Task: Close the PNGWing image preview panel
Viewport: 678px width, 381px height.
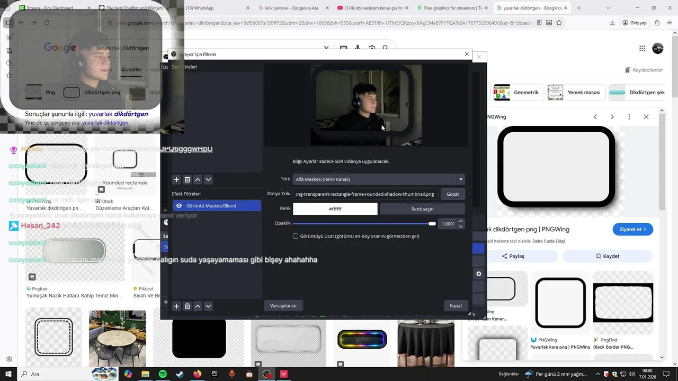Action: pyautogui.click(x=646, y=116)
